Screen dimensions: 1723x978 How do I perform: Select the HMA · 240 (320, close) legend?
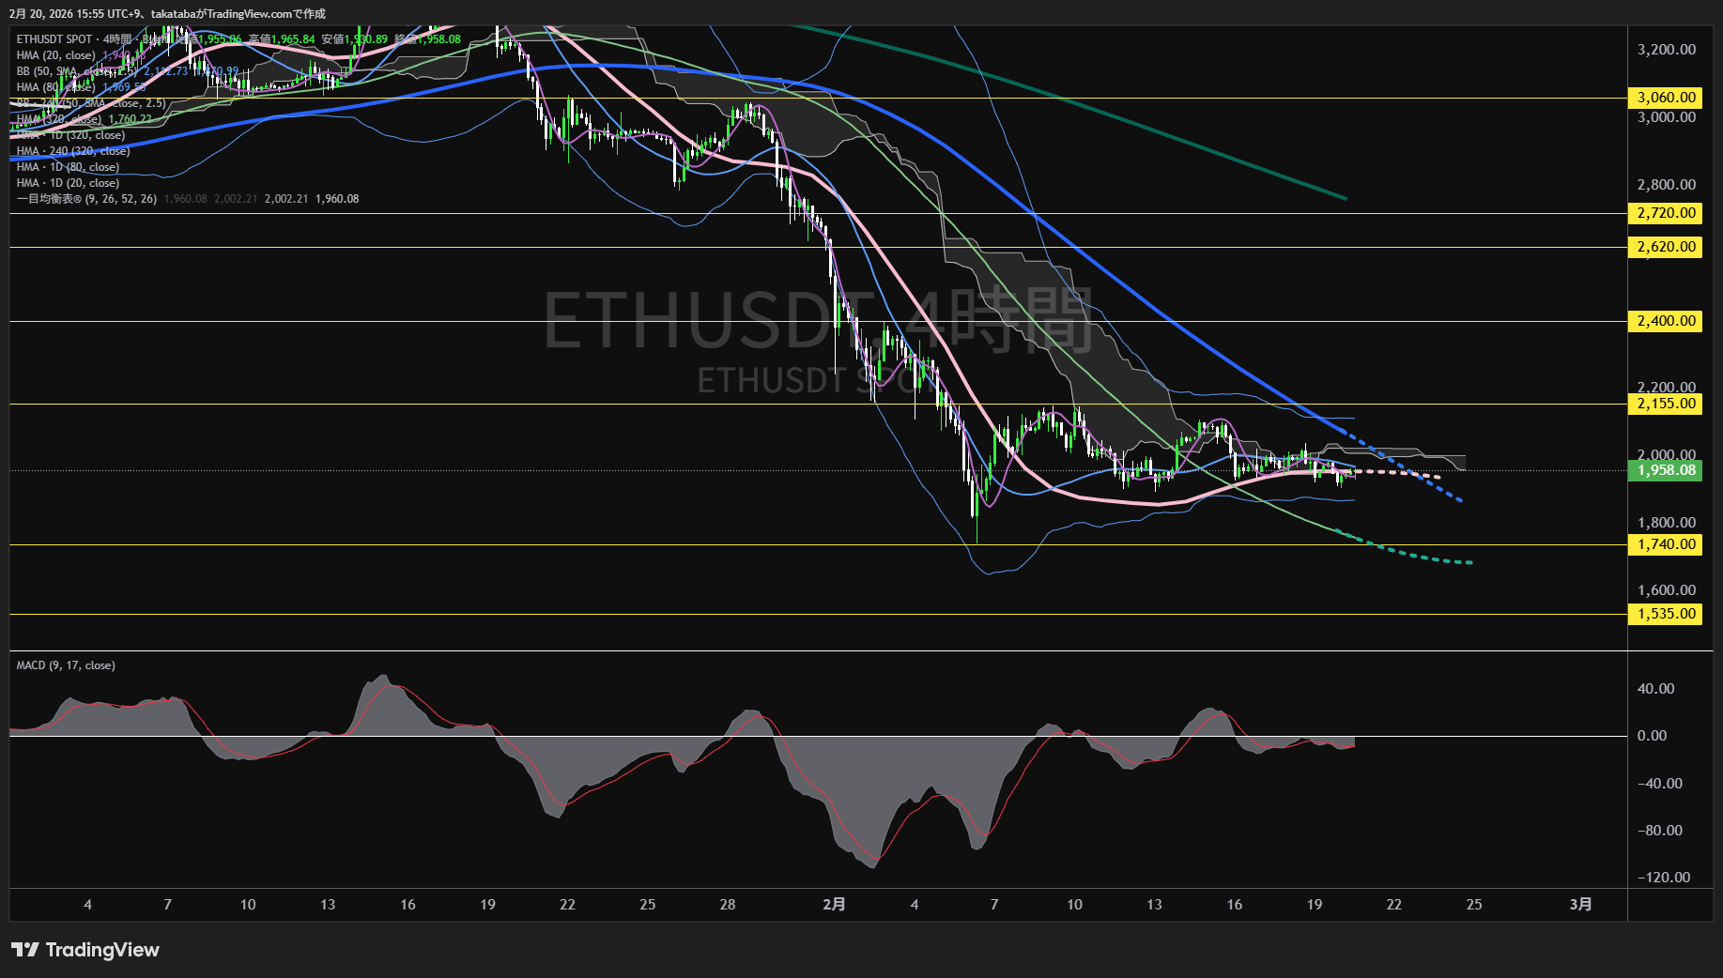click(x=73, y=151)
